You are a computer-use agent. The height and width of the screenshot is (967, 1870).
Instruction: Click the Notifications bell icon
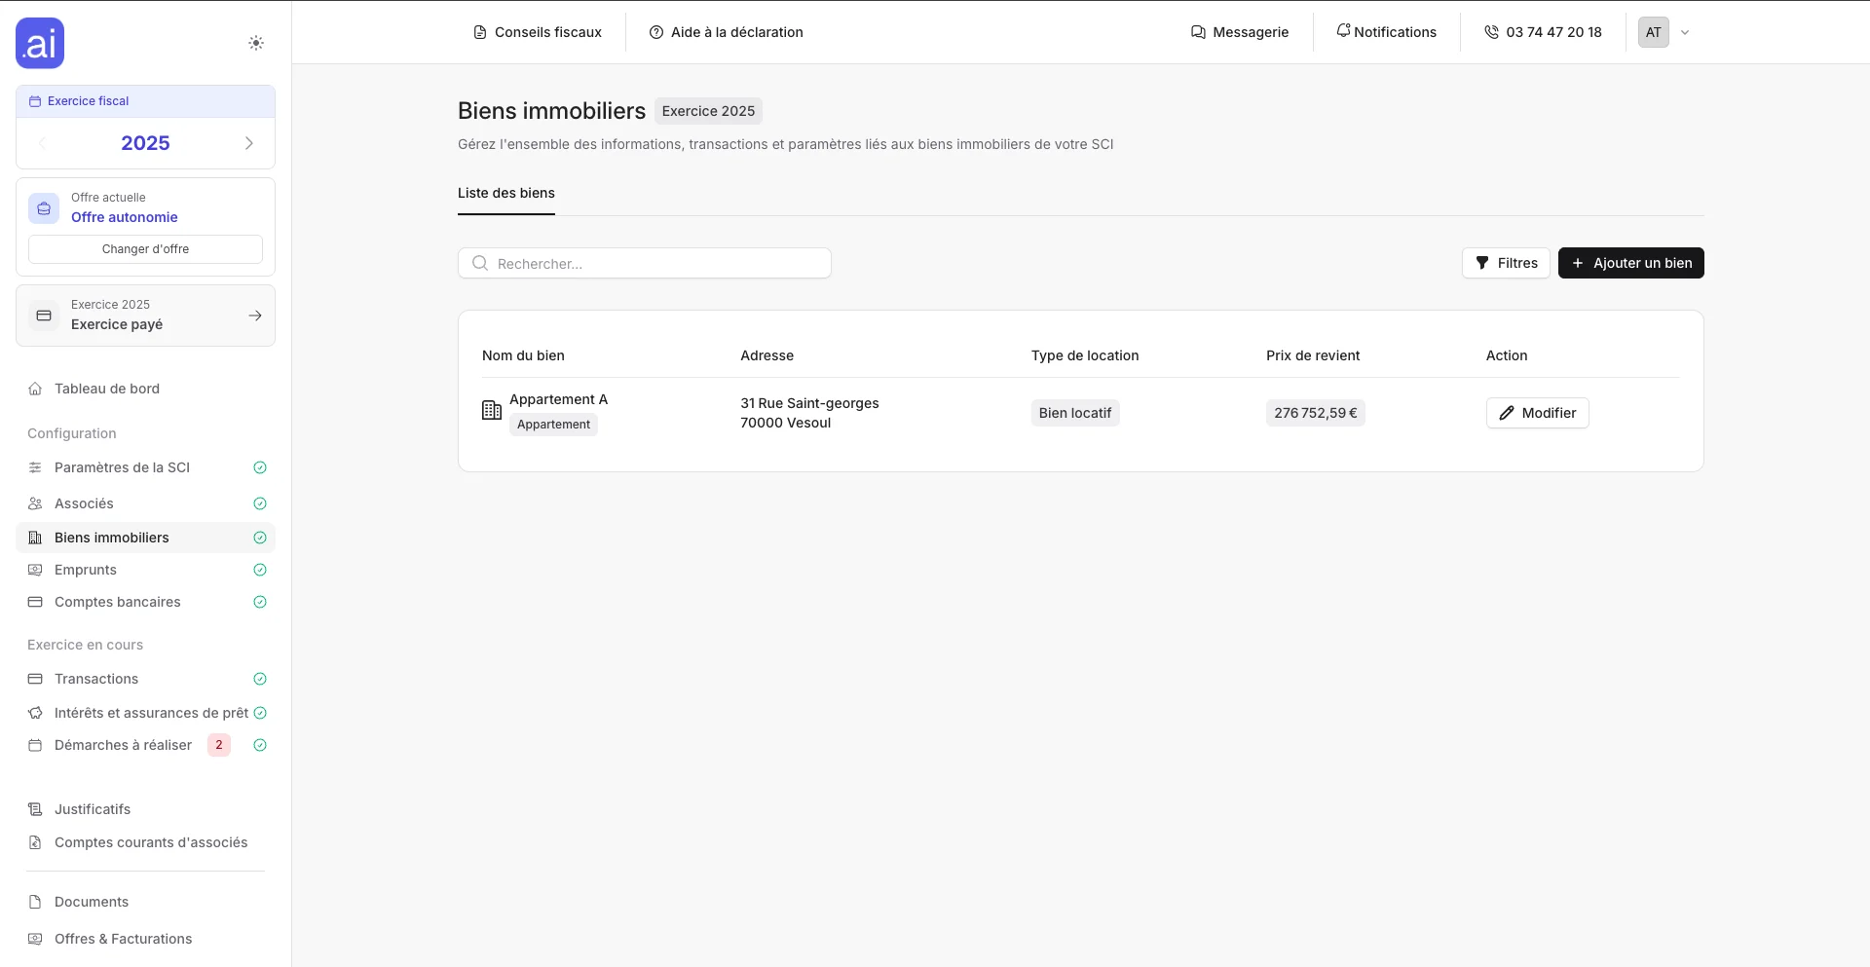(1343, 31)
